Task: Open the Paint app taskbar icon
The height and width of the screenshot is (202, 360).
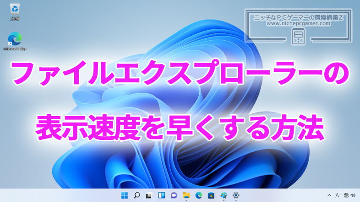Action: pos(224,195)
